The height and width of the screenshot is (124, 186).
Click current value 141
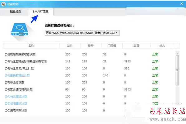point(68,61)
